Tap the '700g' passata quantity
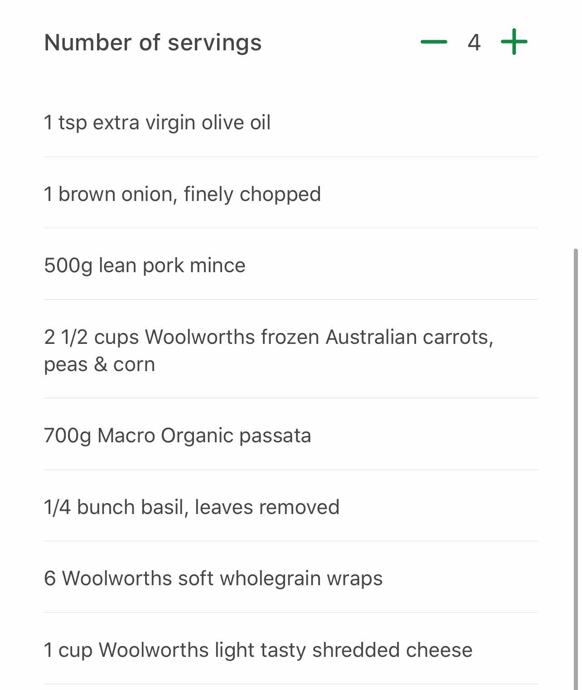Screen dimensions: 582x690 (68, 436)
